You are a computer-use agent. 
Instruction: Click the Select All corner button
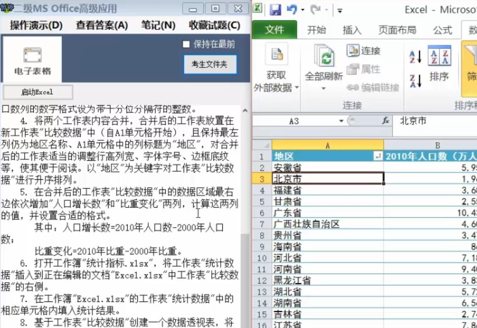point(262,145)
